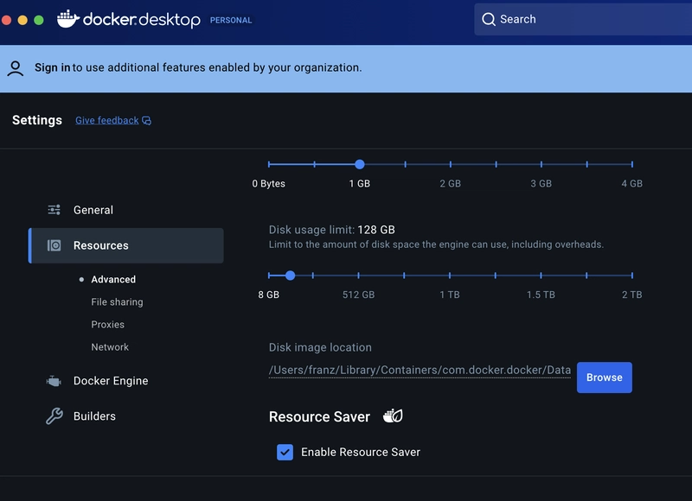Image resolution: width=692 pixels, height=501 pixels.
Task: Click the General sliders icon
Action: point(54,210)
